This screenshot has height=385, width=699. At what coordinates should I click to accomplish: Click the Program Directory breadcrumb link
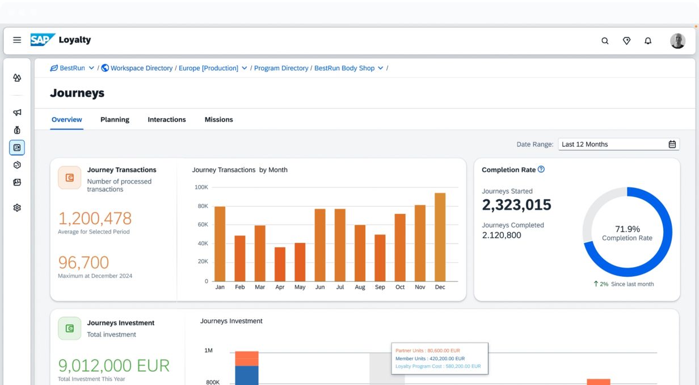pos(281,68)
